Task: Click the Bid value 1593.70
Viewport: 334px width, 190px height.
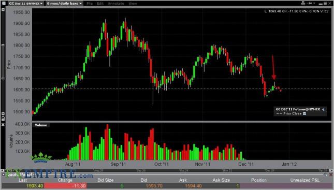Action: coord(154,186)
